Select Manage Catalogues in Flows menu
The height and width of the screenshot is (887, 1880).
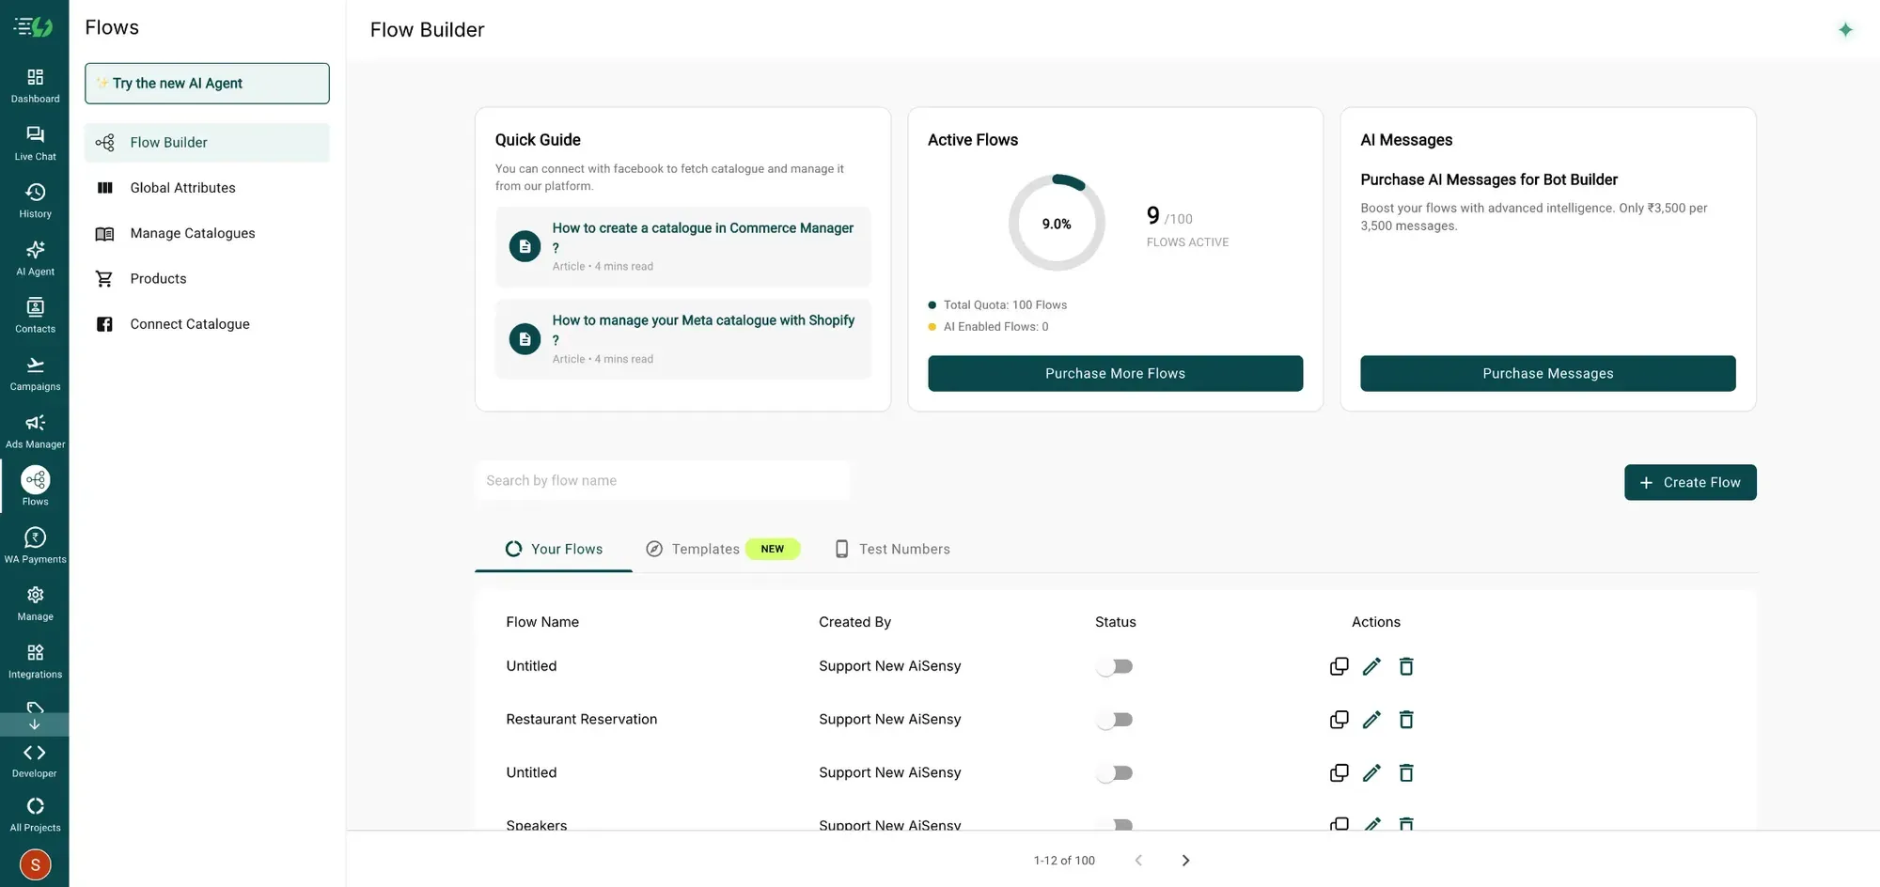[x=207, y=233]
